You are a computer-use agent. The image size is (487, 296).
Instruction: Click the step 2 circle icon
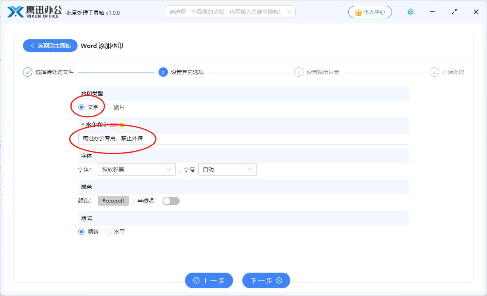coord(163,72)
